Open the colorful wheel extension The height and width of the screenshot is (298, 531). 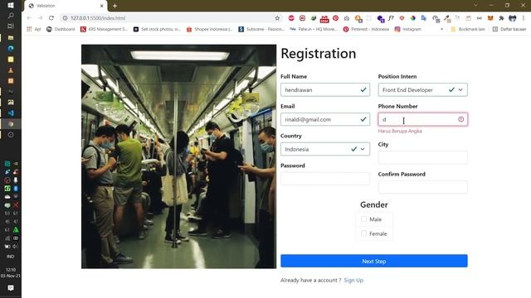click(413, 18)
